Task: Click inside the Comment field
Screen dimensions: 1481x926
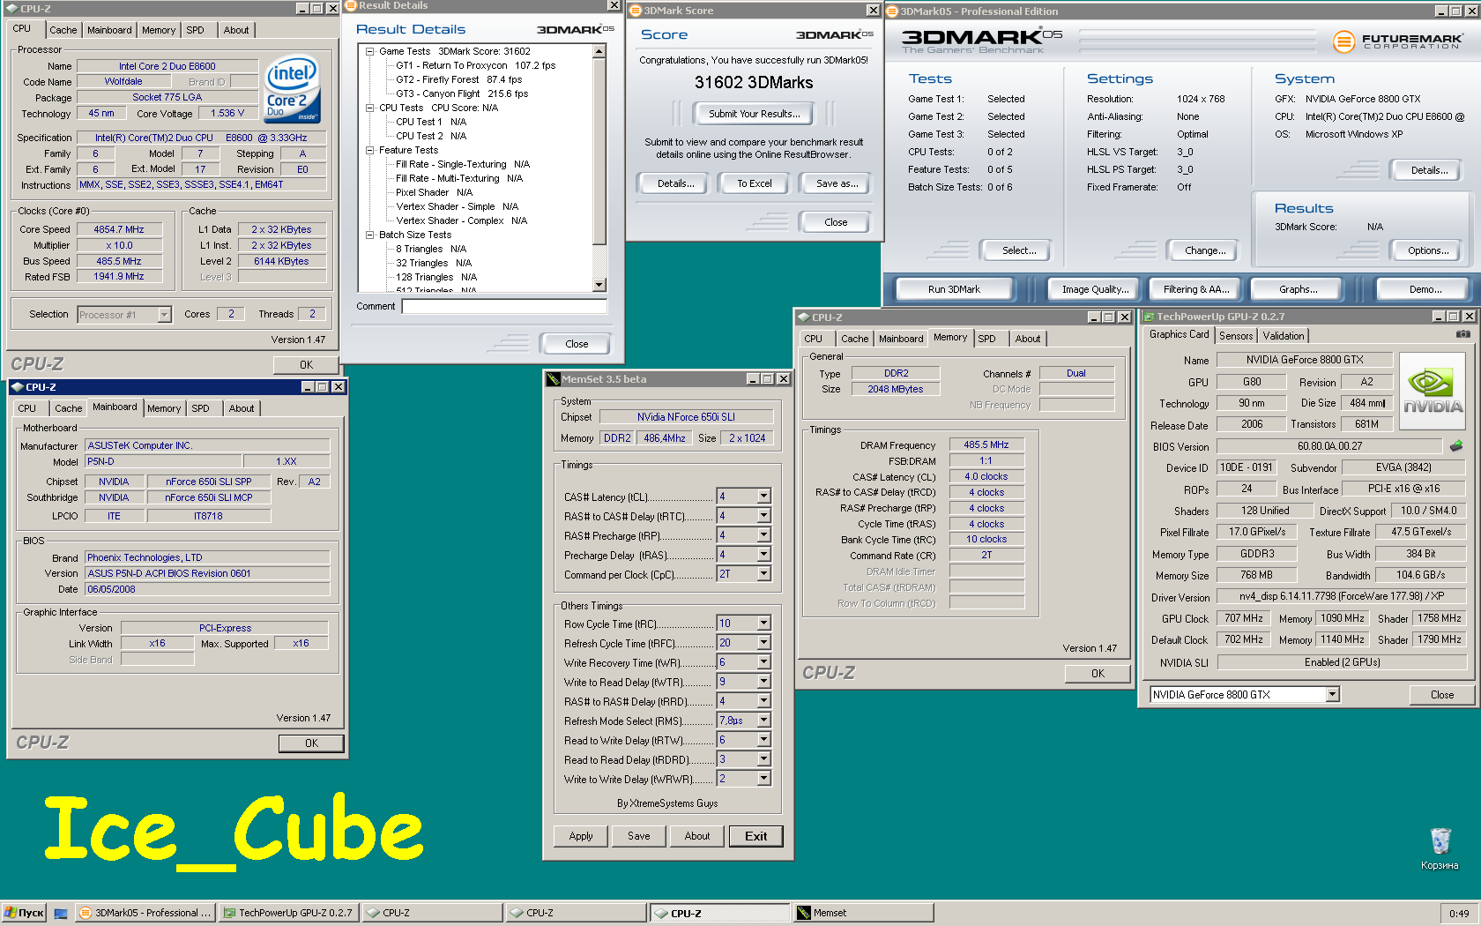Action: pos(504,306)
